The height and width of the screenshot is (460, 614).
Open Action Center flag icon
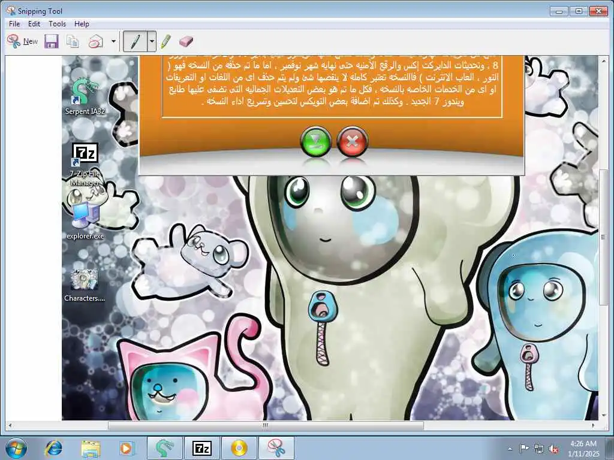524,449
